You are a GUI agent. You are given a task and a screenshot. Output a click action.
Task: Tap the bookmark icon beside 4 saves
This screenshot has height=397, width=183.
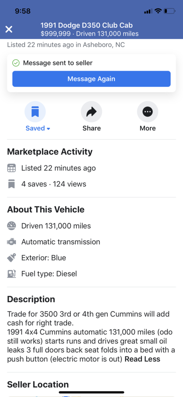click(x=11, y=184)
